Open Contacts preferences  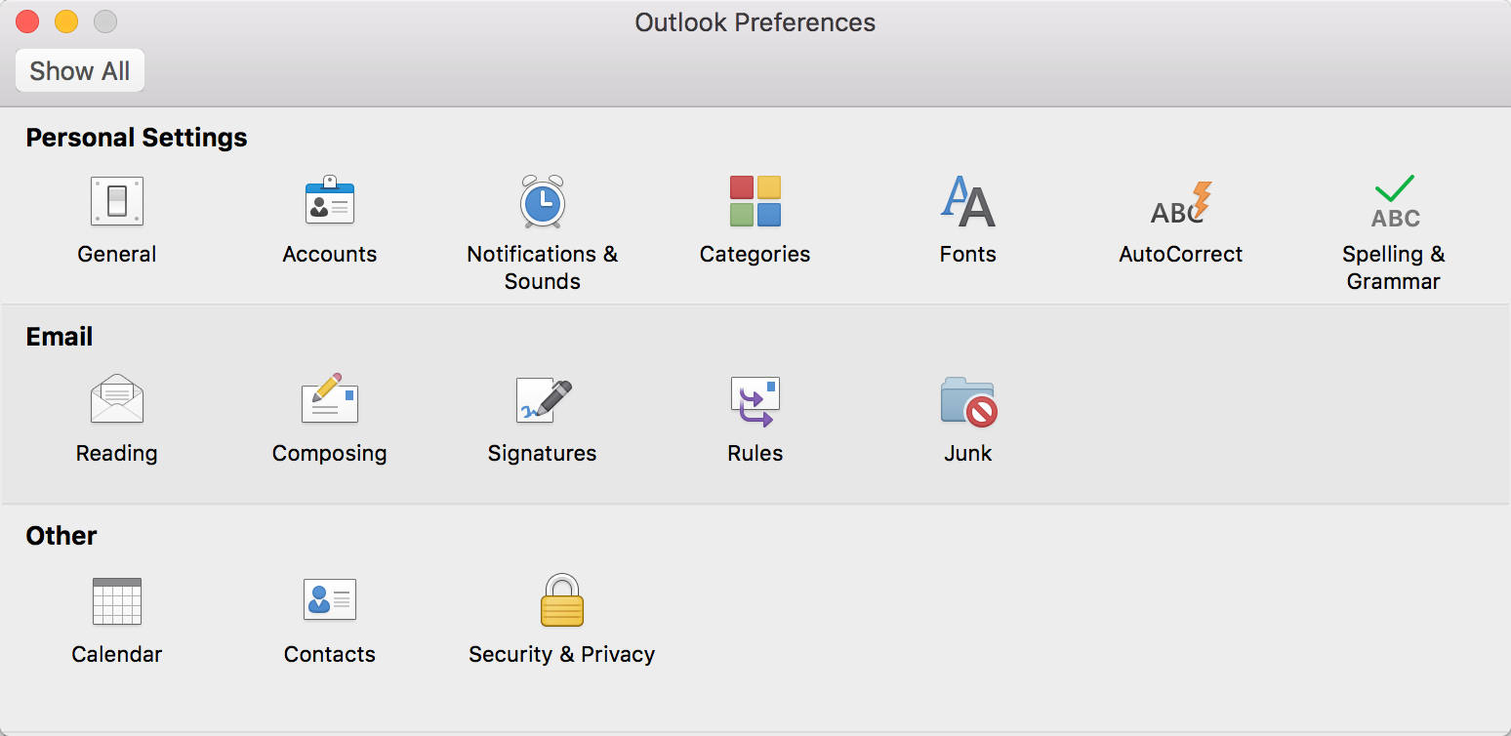[329, 600]
